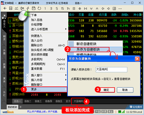Open the 期货 sidebar tab

(4, 38)
